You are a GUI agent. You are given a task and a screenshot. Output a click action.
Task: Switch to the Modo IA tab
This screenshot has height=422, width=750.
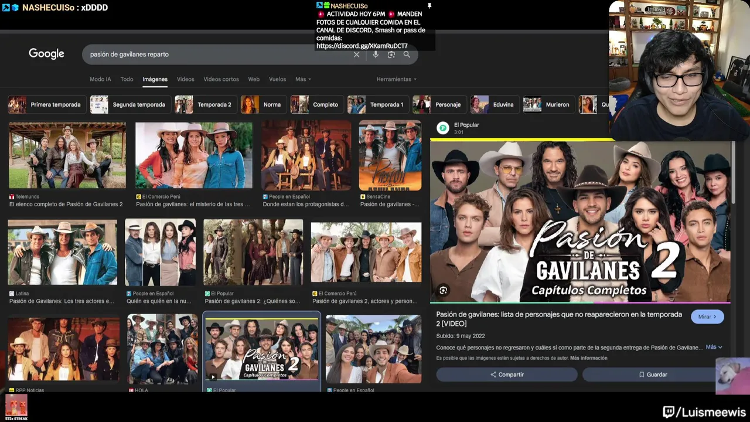click(x=100, y=79)
